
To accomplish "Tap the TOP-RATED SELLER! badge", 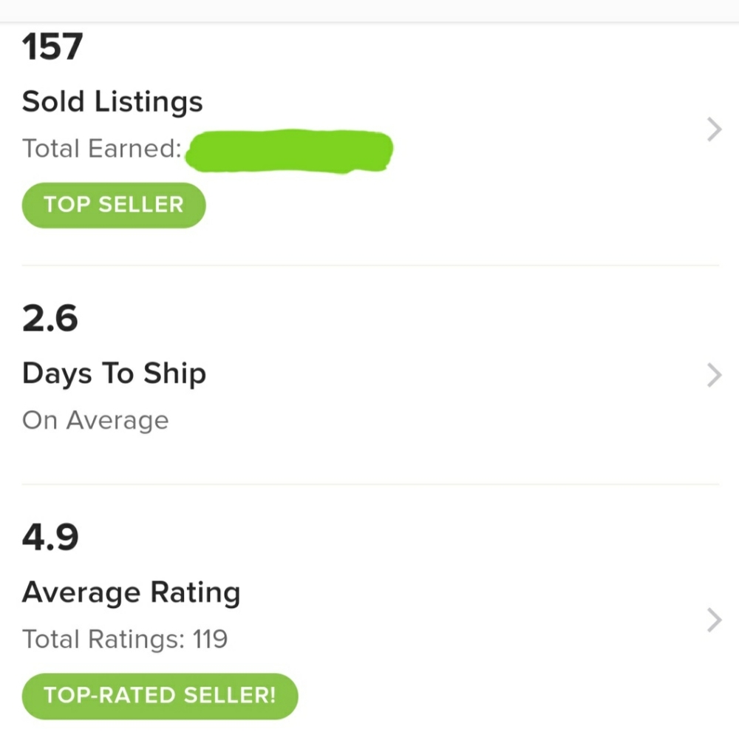I will [x=160, y=696].
